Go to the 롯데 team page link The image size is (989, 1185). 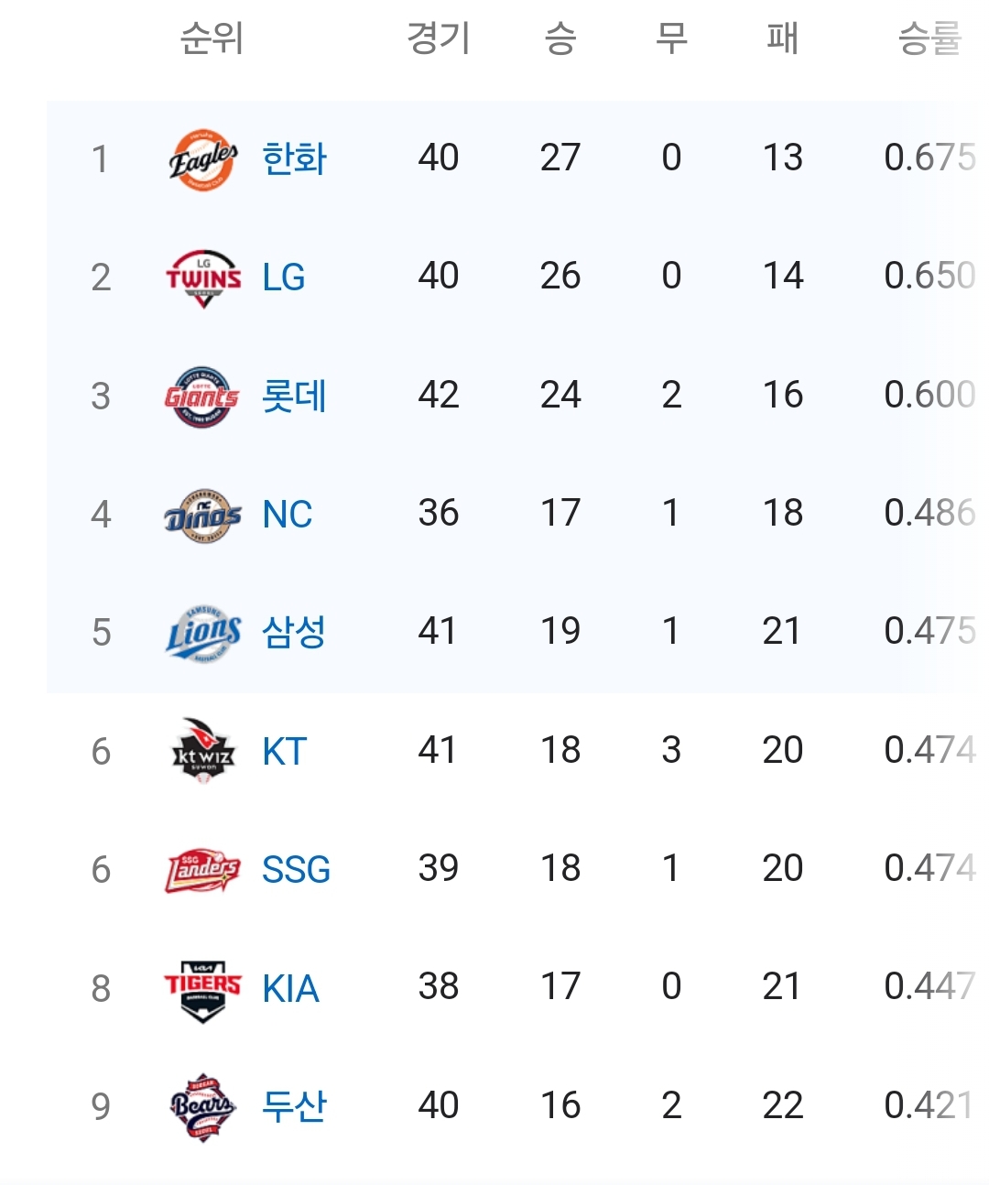[294, 397]
